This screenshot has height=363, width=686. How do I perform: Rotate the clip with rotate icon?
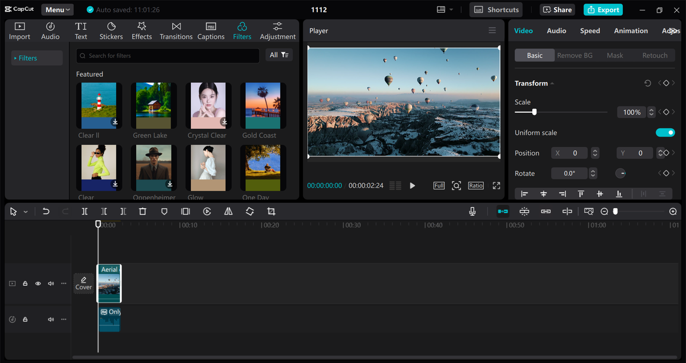(250, 212)
